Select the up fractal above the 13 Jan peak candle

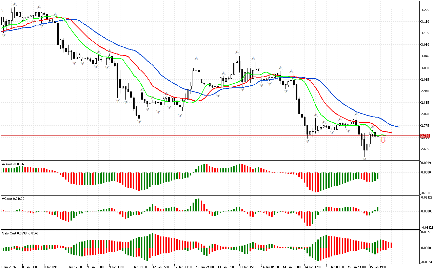click(x=237, y=52)
